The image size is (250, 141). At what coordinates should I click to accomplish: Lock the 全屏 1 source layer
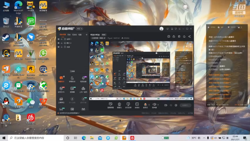[x=62, y=39]
